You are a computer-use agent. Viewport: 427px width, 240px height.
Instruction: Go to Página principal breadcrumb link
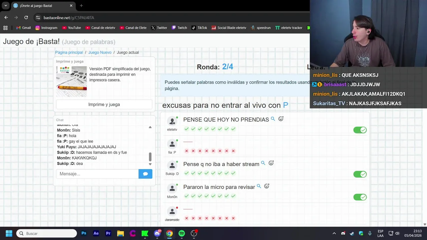click(x=69, y=52)
